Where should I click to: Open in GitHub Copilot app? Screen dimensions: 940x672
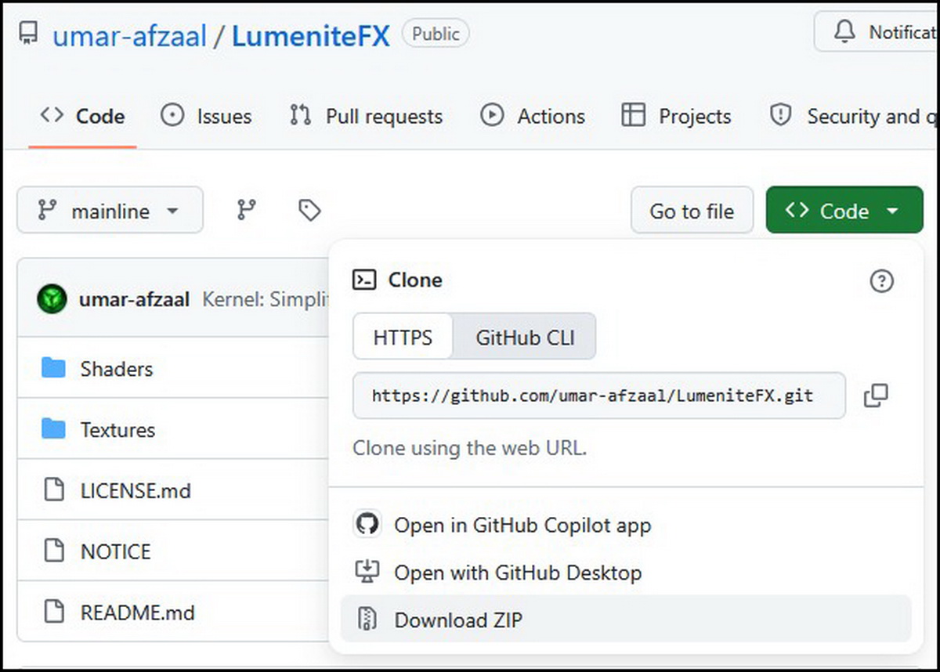(626, 525)
